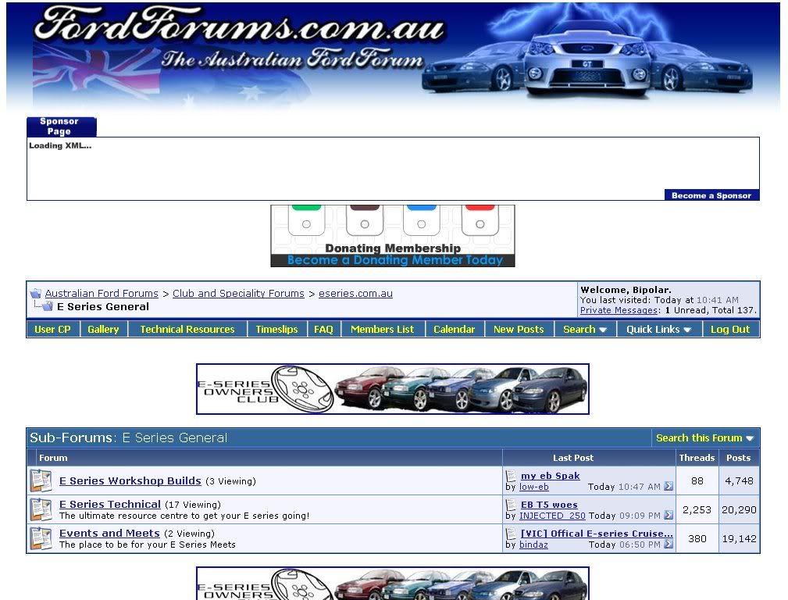788x600 pixels.
Task: View New Posts
Action: click(x=519, y=330)
